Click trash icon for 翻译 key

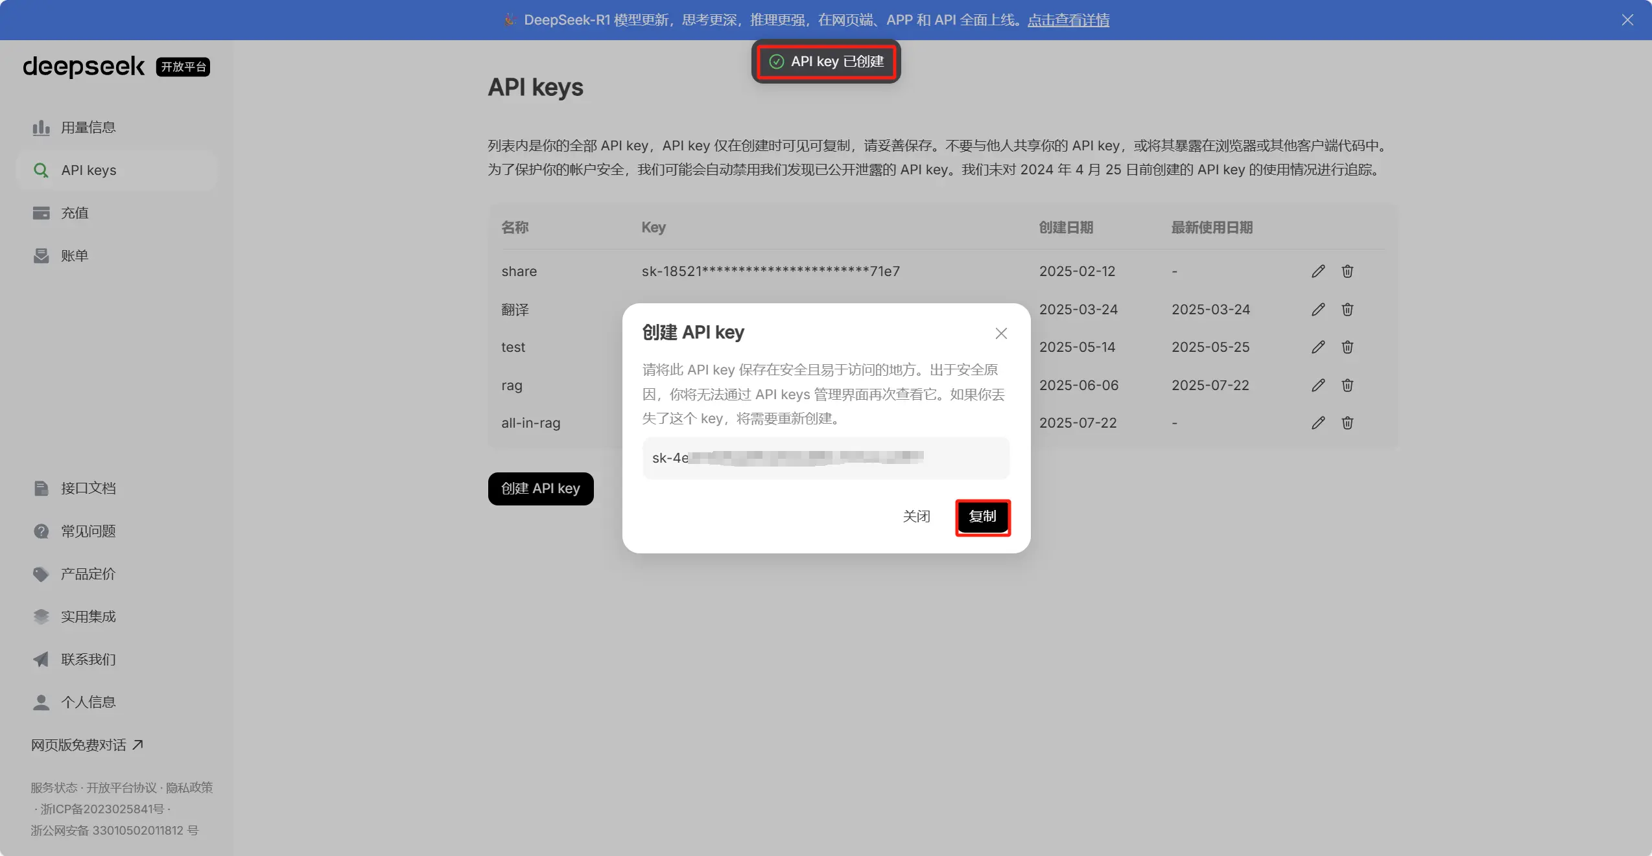click(x=1347, y=310)
